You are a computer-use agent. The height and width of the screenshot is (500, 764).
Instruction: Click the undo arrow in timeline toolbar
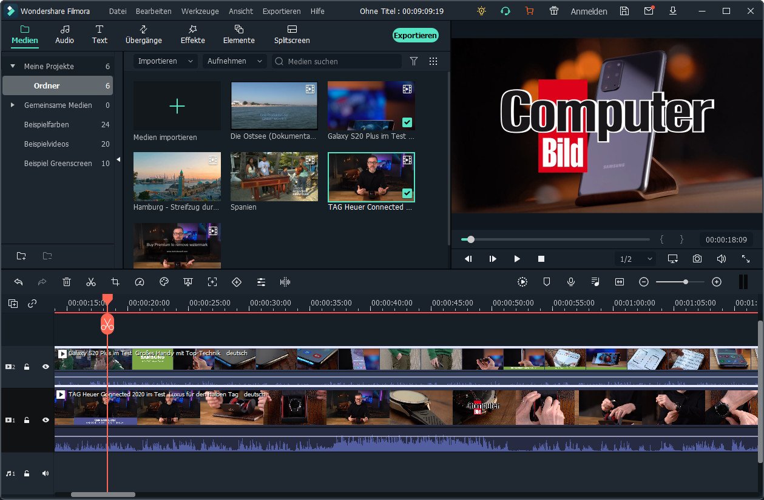point(18,282)
